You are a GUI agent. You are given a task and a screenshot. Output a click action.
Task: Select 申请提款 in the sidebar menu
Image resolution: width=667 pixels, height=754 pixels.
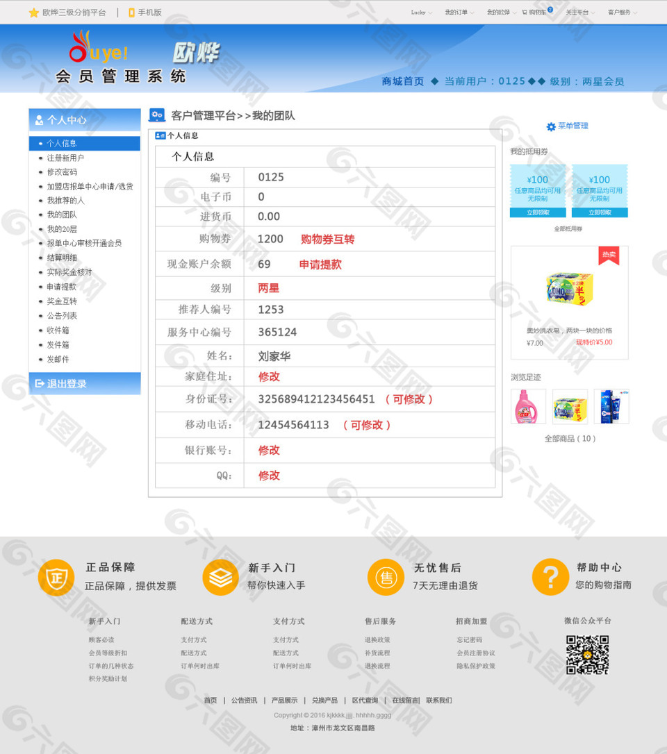coord(62,287)
